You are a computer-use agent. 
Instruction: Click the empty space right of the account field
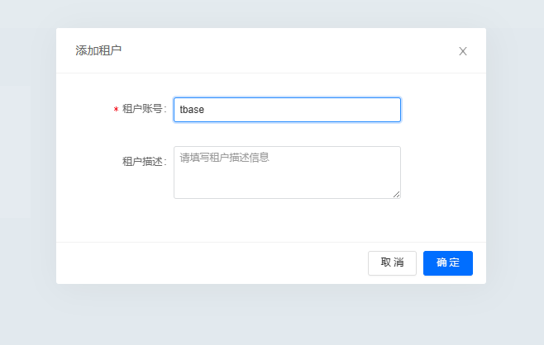coord(442,110)
